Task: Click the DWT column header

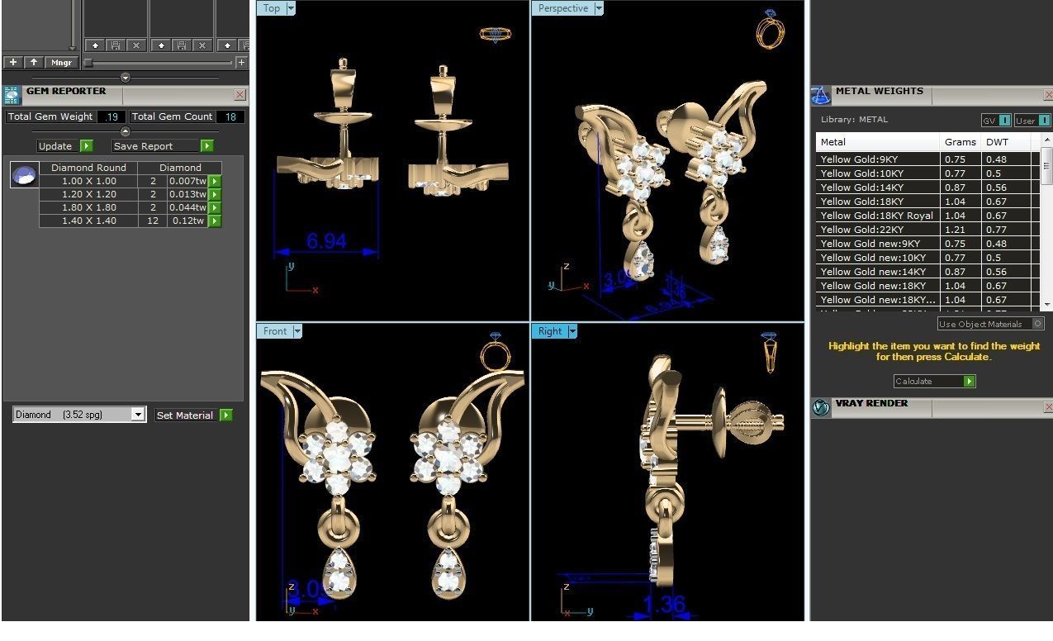Action: coord(1008,142)
